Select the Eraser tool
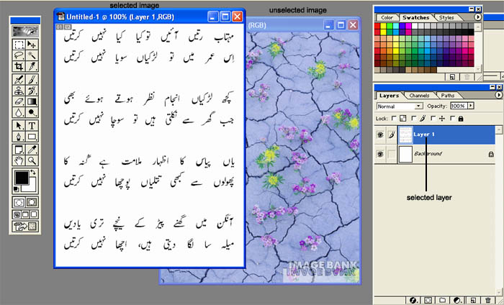This screenshot has height=305, width=504. pos(19,101)
